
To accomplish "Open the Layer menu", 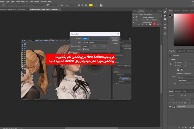I will point(8,2).
